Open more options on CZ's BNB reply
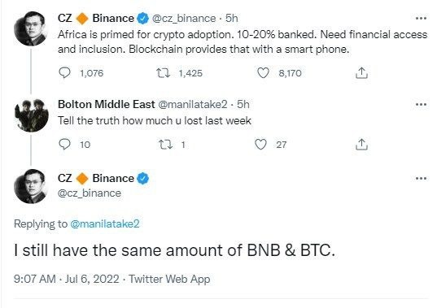The height and width of the screenshot is (308, 437). point(421,178)
